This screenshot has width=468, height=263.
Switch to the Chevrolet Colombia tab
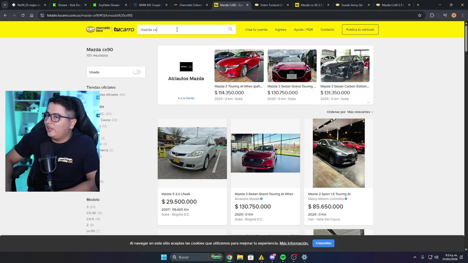point(190,5)
